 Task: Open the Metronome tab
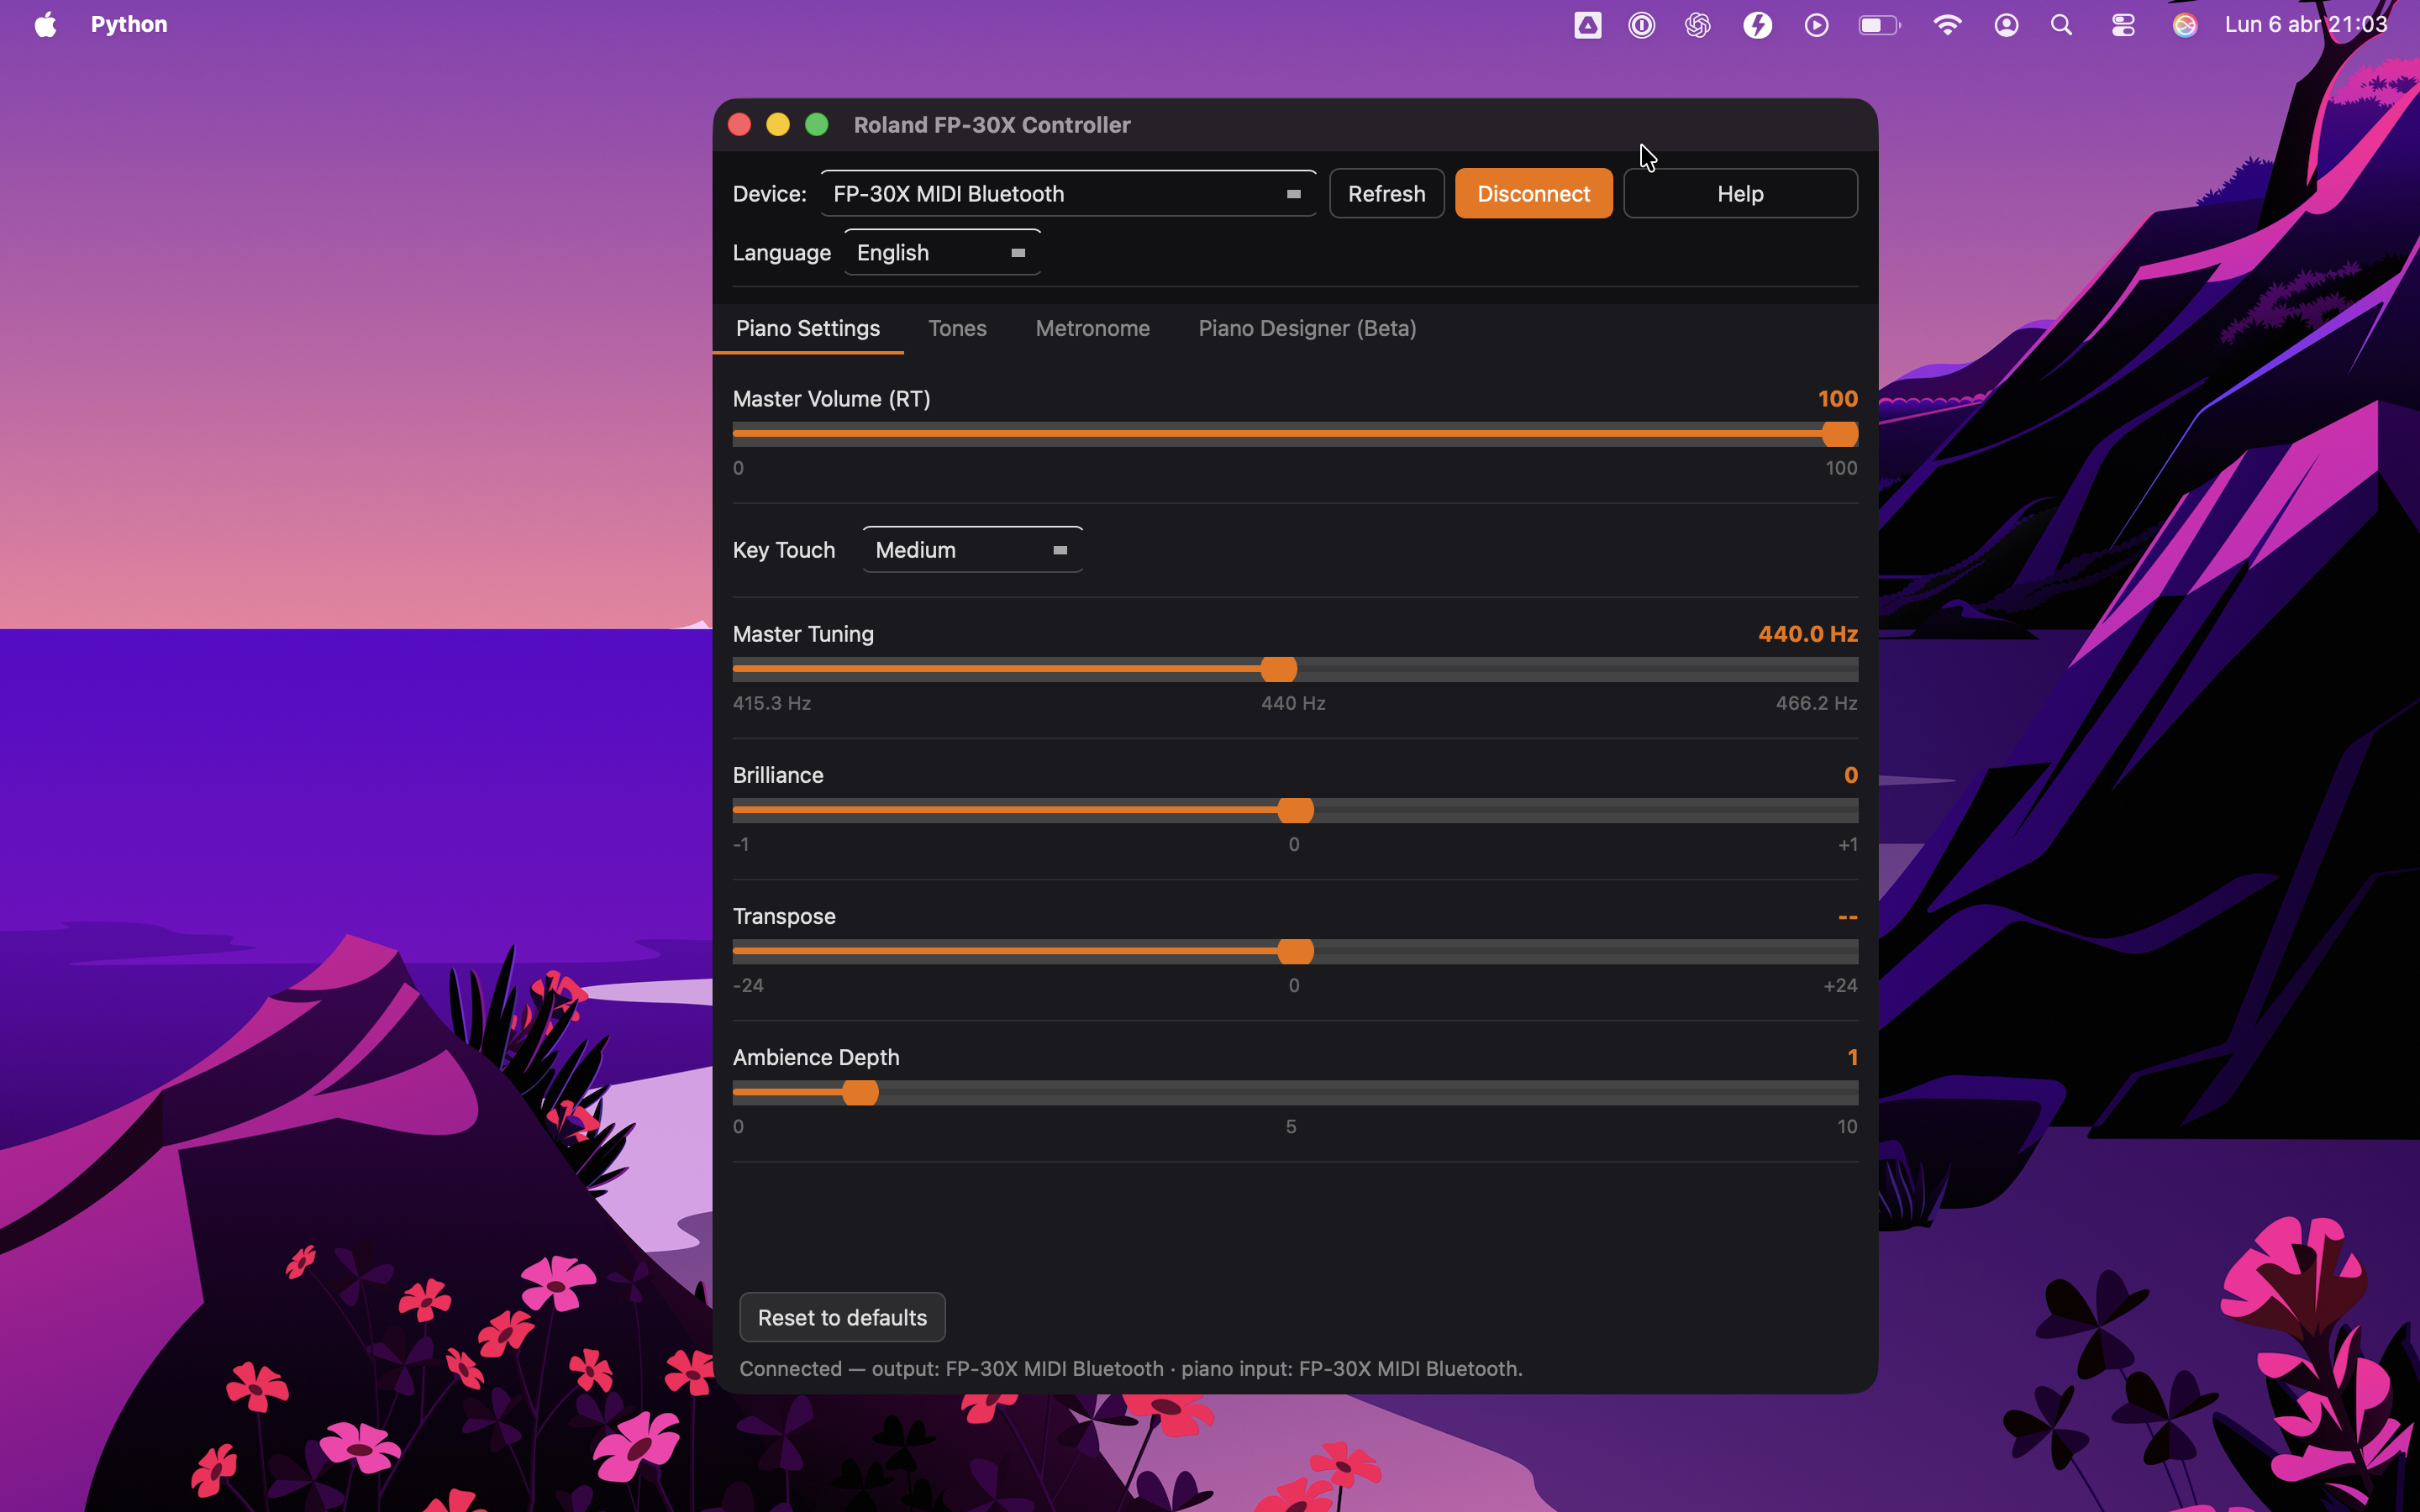pos(1092,328)
